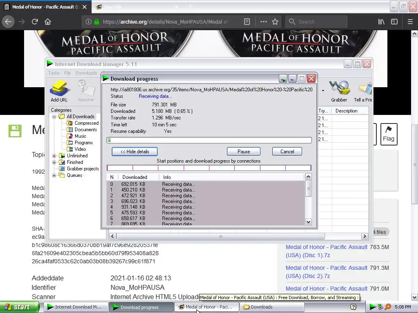Open the dropdown arrow beside Grabber
The image size is (418, 313).
coord(323,91)
